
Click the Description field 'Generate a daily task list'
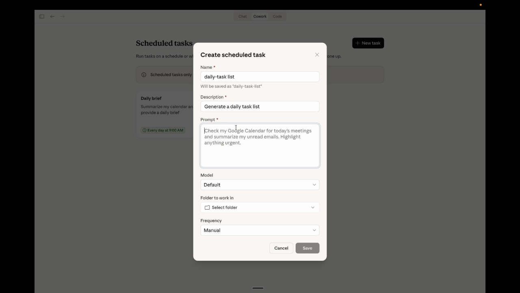click(x=260, y=106)
